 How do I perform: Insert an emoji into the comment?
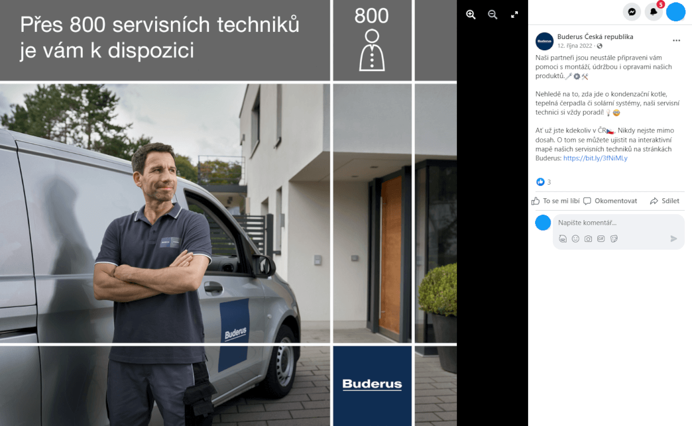coord(575,238)
